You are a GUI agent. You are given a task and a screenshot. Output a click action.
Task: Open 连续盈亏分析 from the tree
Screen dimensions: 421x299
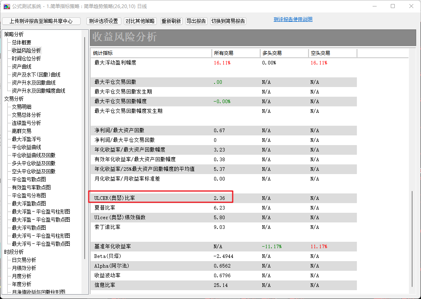pos(26,123)
